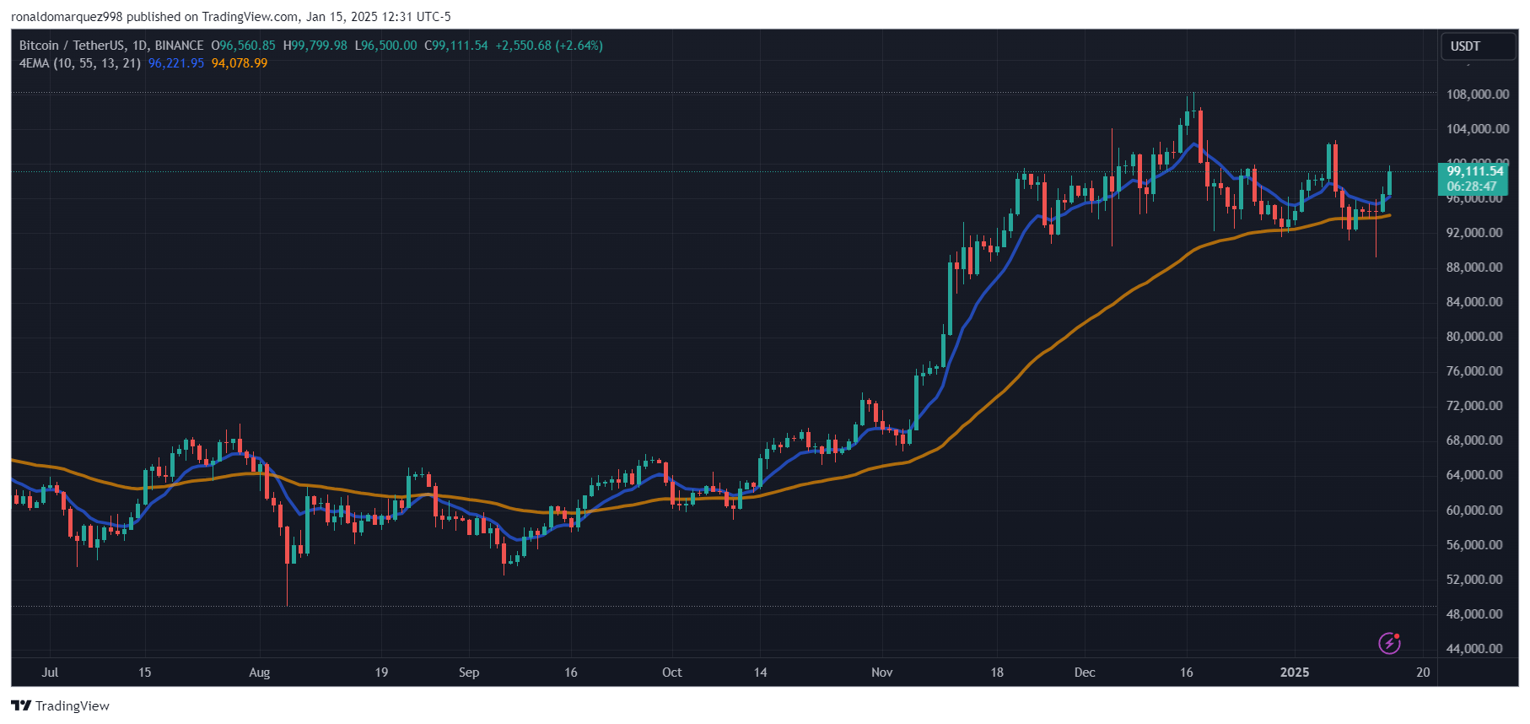Click the 19 date label after Aug
Image resolution: width=1530 pixels, height=724 pixels.
(381, 673)
